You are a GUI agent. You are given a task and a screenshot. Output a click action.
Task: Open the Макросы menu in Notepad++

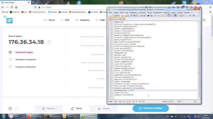(x=167, y=13)
